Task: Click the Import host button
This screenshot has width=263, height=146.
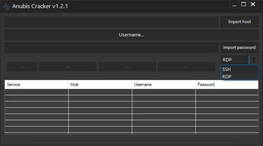Action: pos(239,22)
